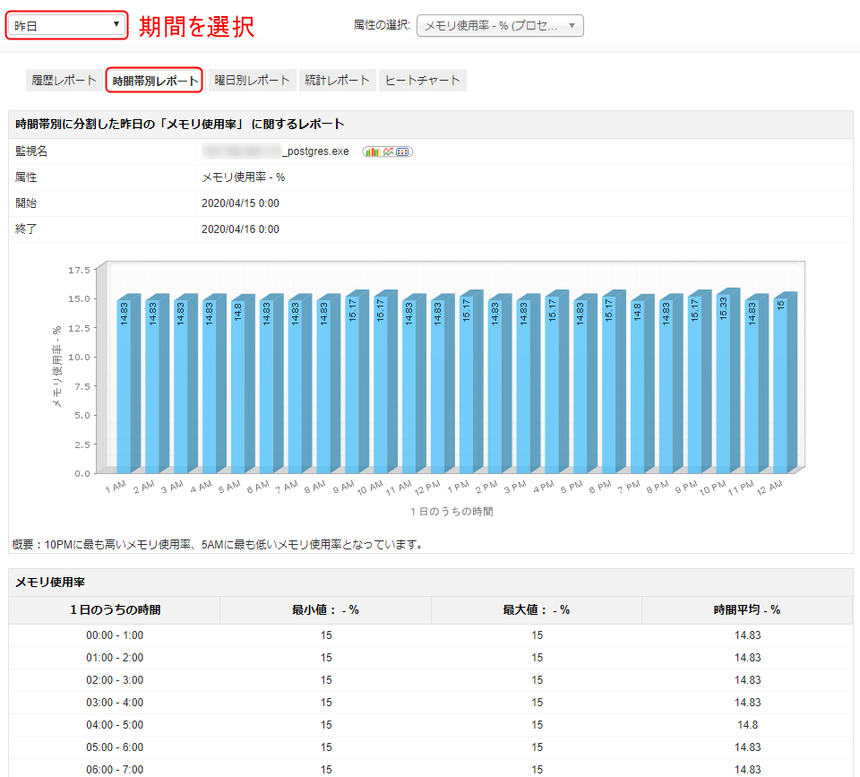Click the １日のうちの時間 column header
The height and width of the screenshot is (777, 860).
[115, 610]
